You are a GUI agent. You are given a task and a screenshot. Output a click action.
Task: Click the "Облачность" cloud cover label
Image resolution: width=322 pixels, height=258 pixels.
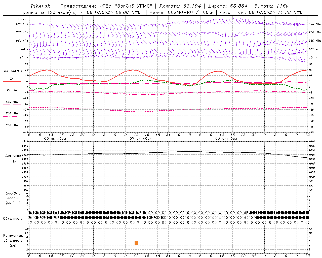(x=13, y=219)
